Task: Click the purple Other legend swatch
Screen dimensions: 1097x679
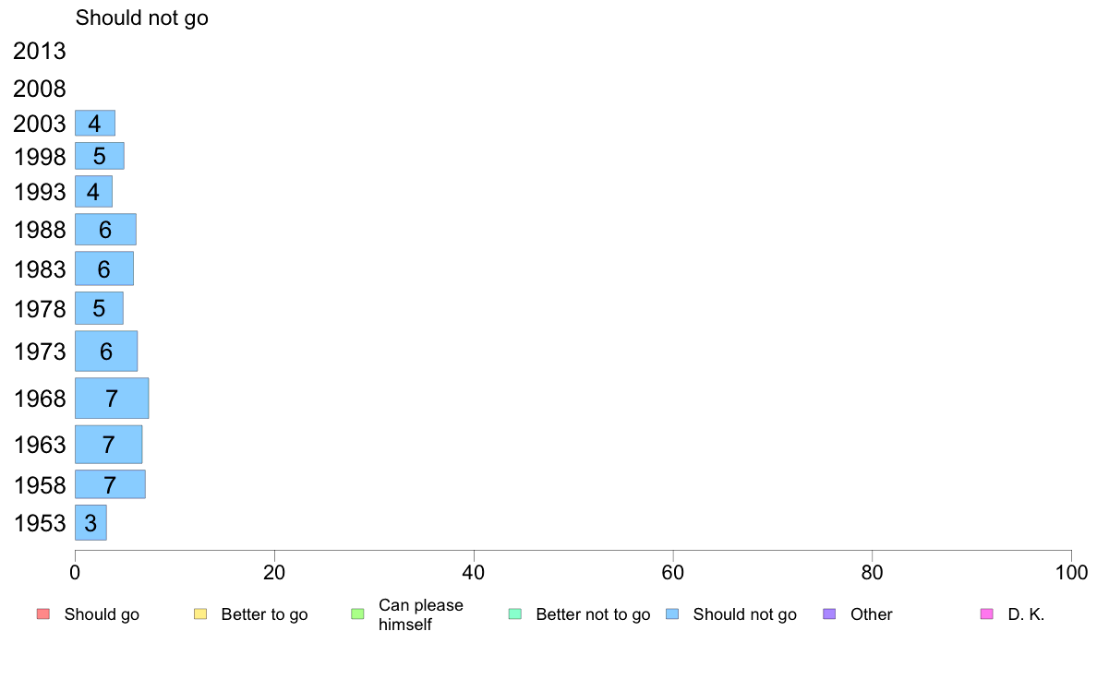Action: click(830, 614)
